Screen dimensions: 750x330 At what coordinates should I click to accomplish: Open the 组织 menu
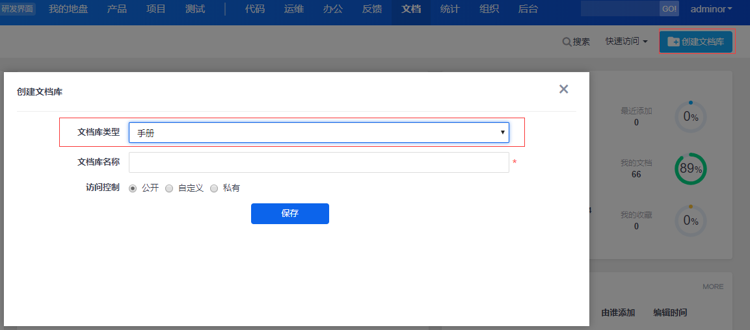pyautogui.click(x=489, y=9)
